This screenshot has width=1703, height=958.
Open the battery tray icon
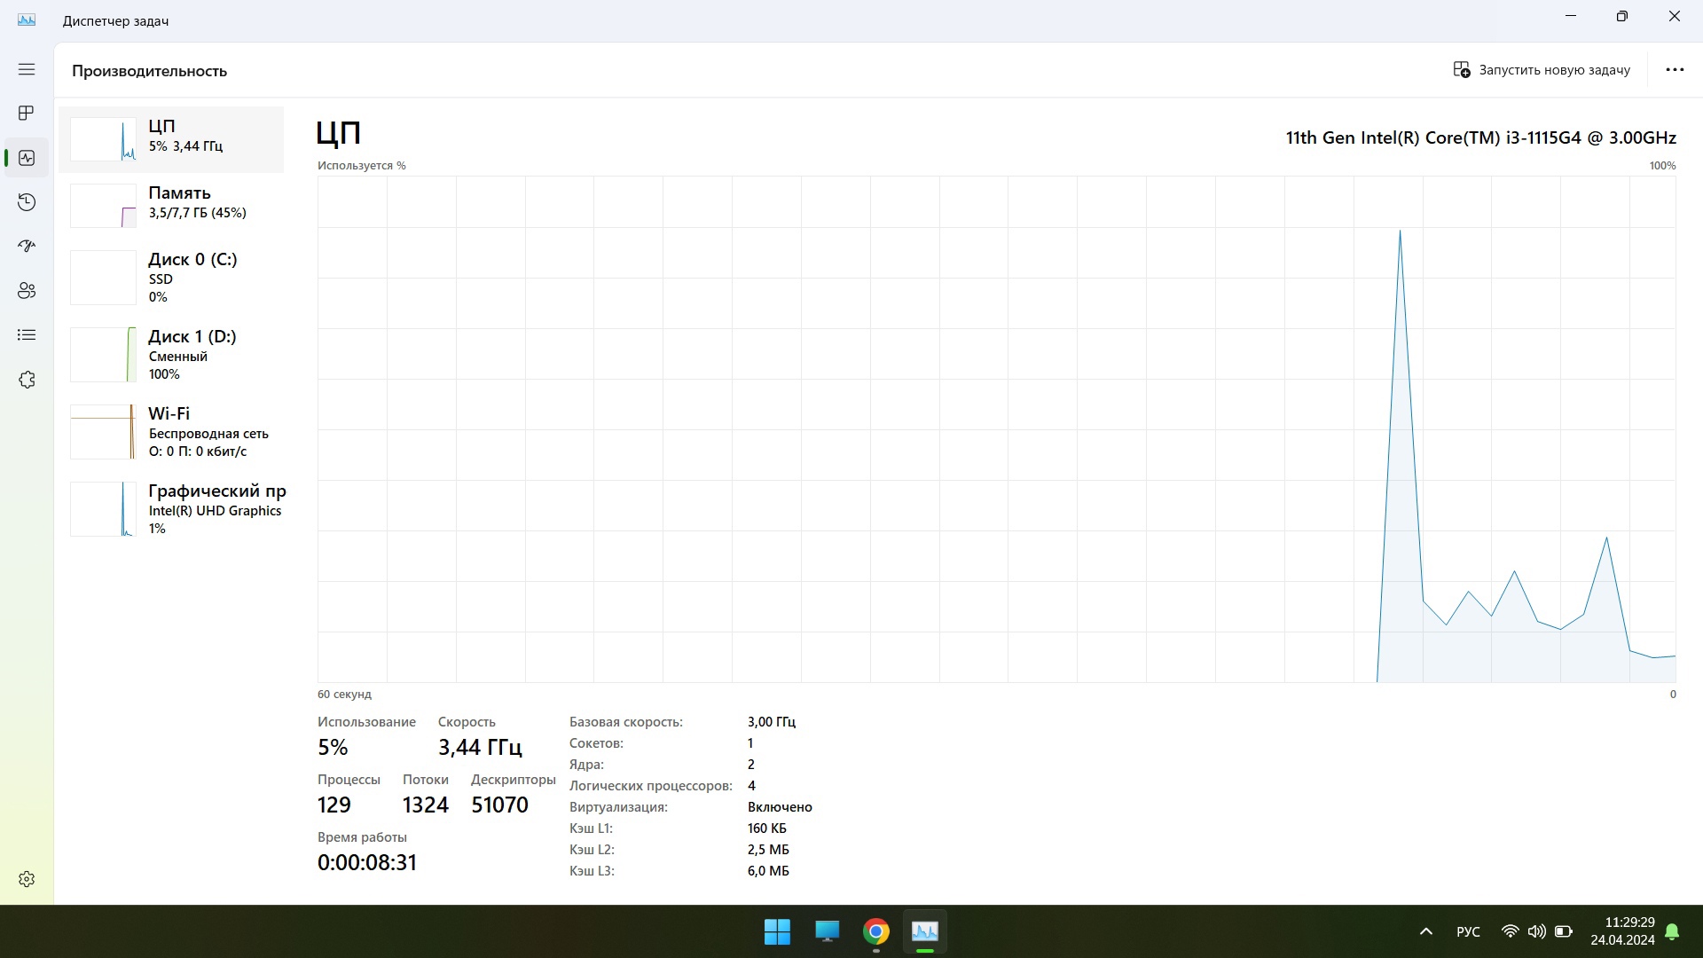tap(1564, 931)
